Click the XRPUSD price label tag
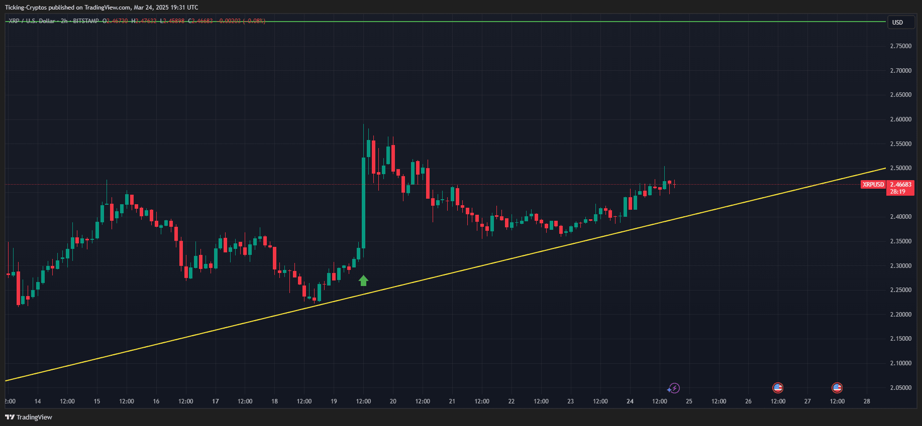This screenshot has width=922, height=426. 873,185
